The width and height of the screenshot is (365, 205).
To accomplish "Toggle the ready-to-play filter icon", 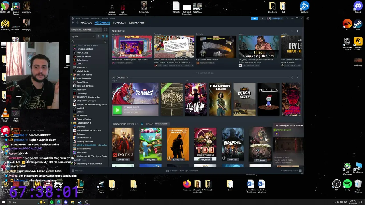I will tap(107, 36).
